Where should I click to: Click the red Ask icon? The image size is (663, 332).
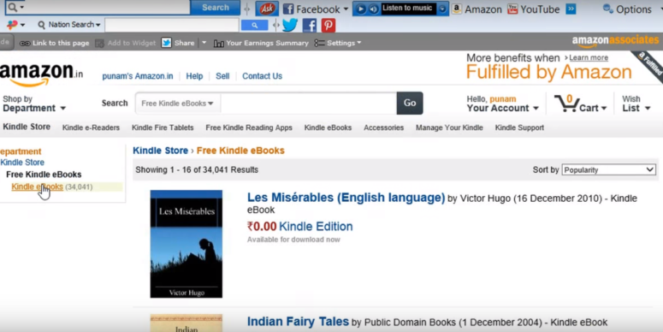click(x=267, y=9)
